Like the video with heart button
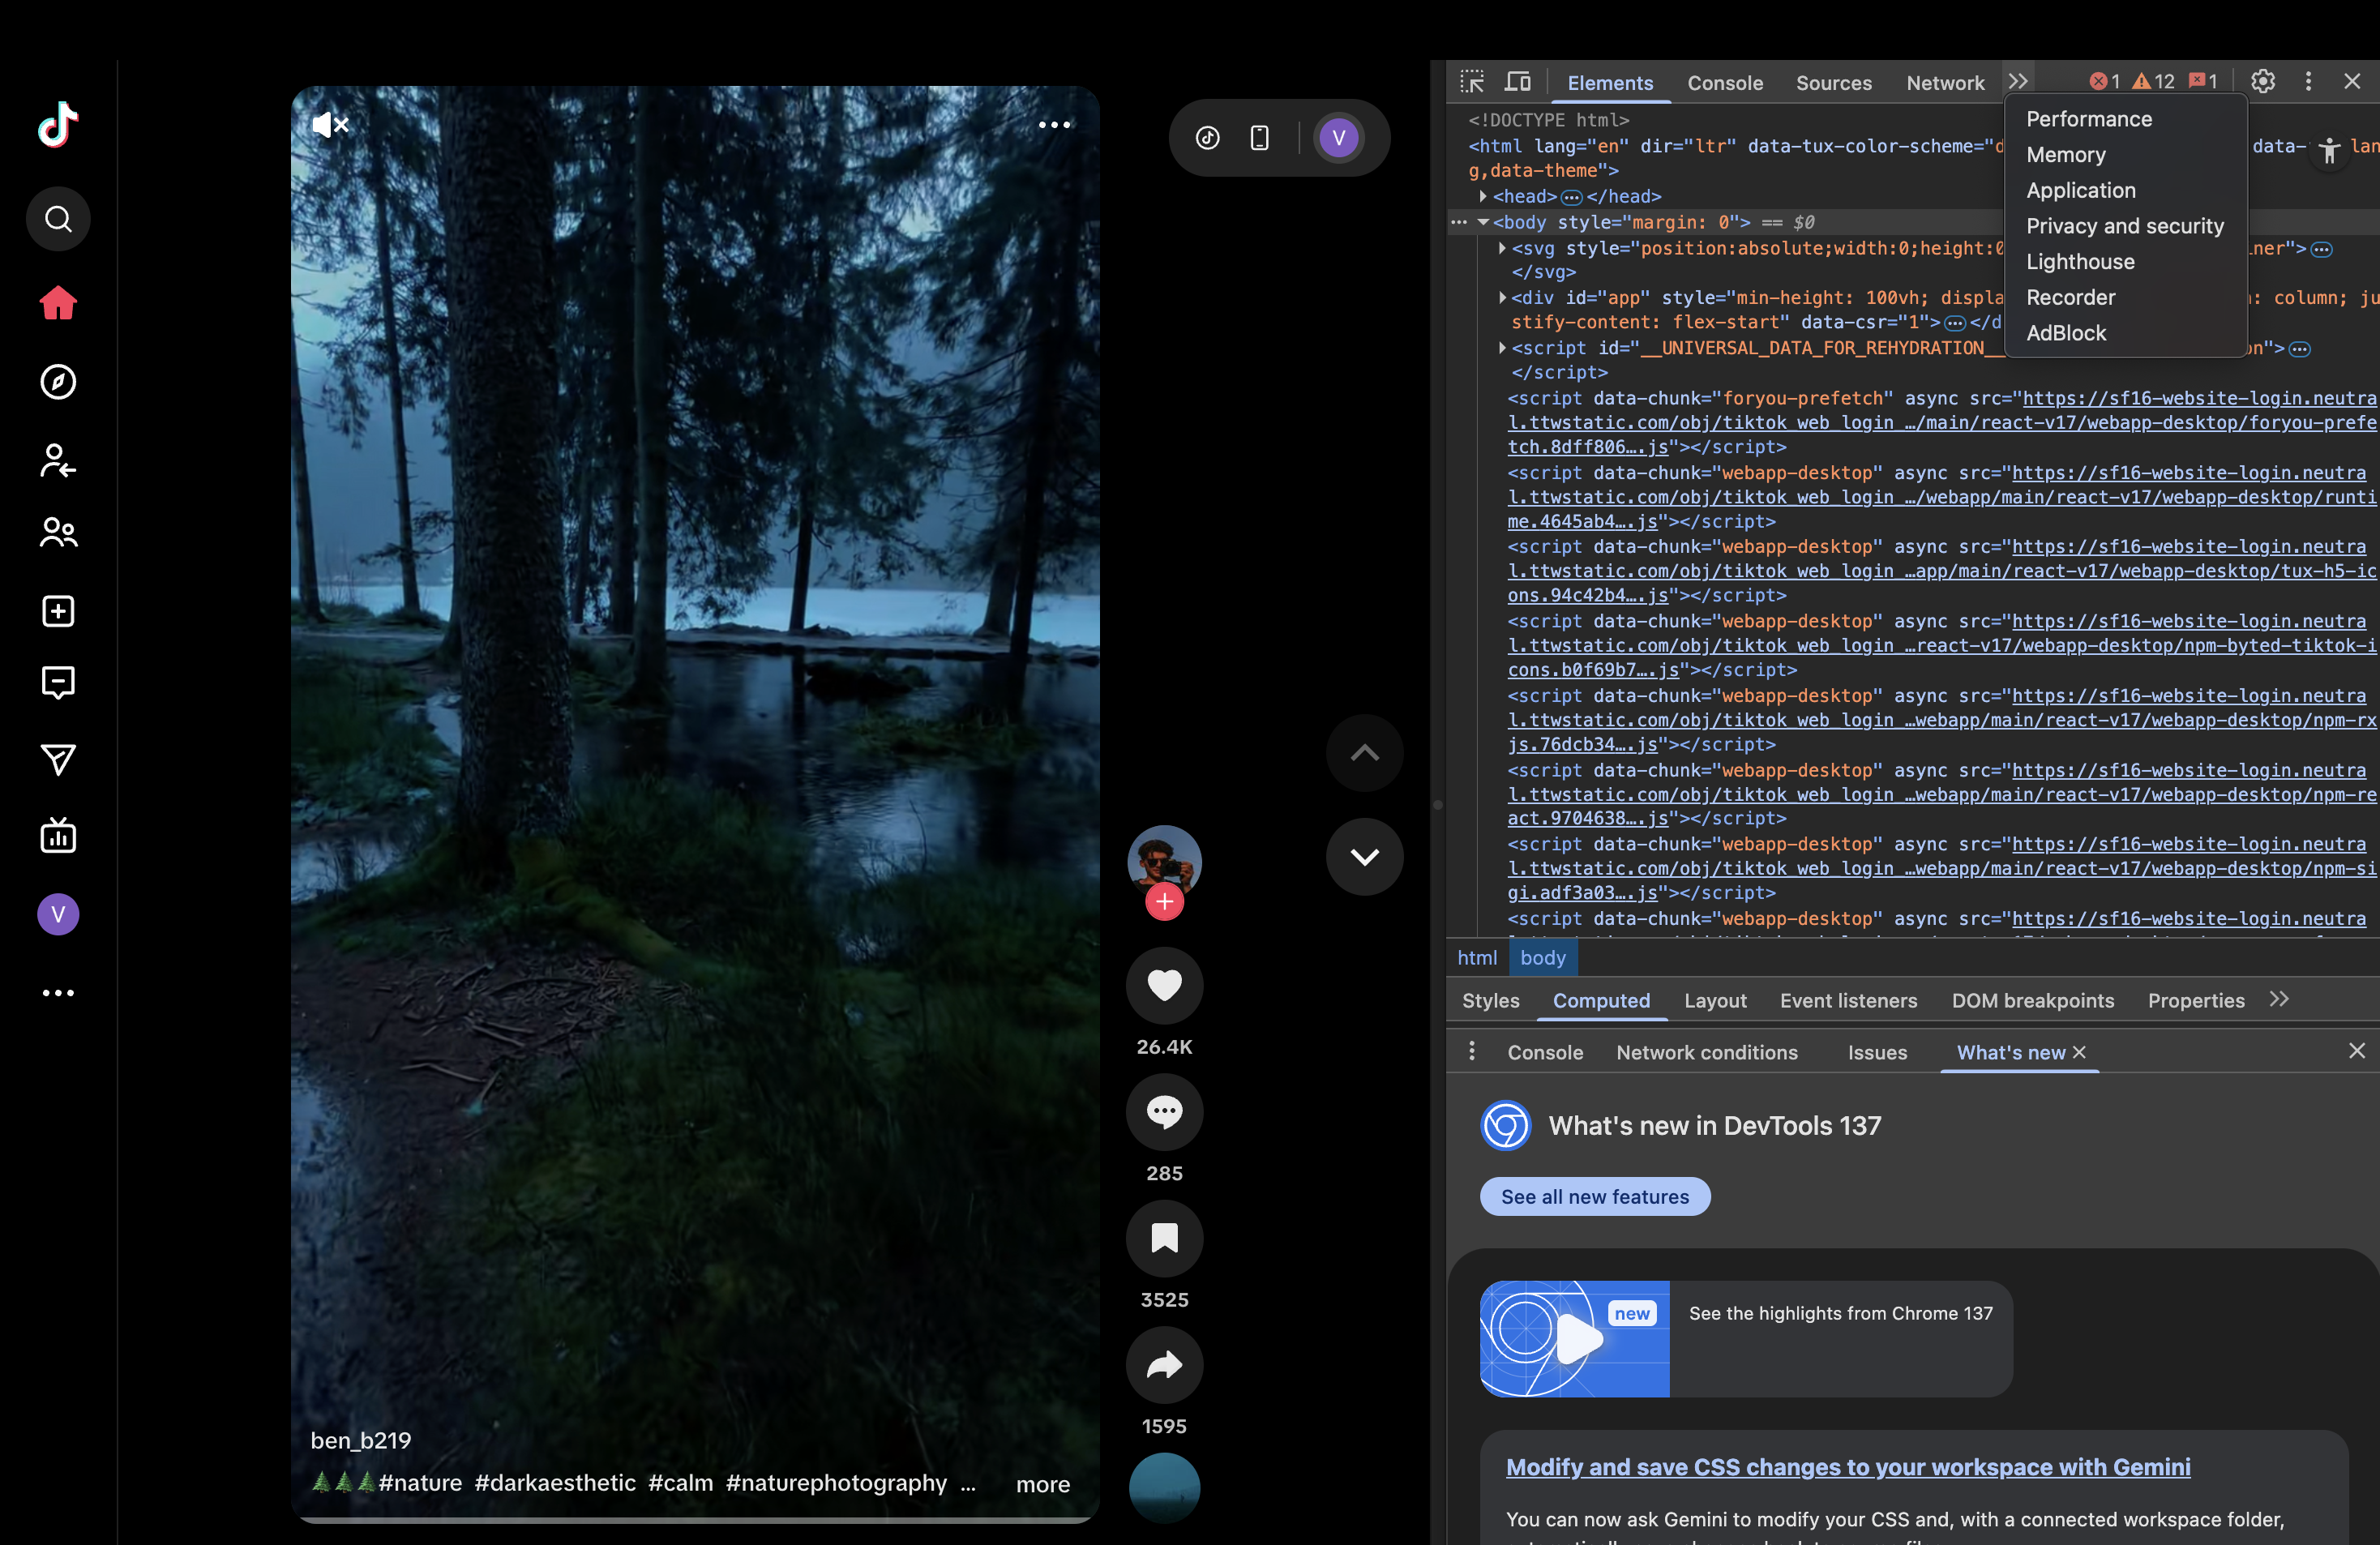 (1164, 986)
